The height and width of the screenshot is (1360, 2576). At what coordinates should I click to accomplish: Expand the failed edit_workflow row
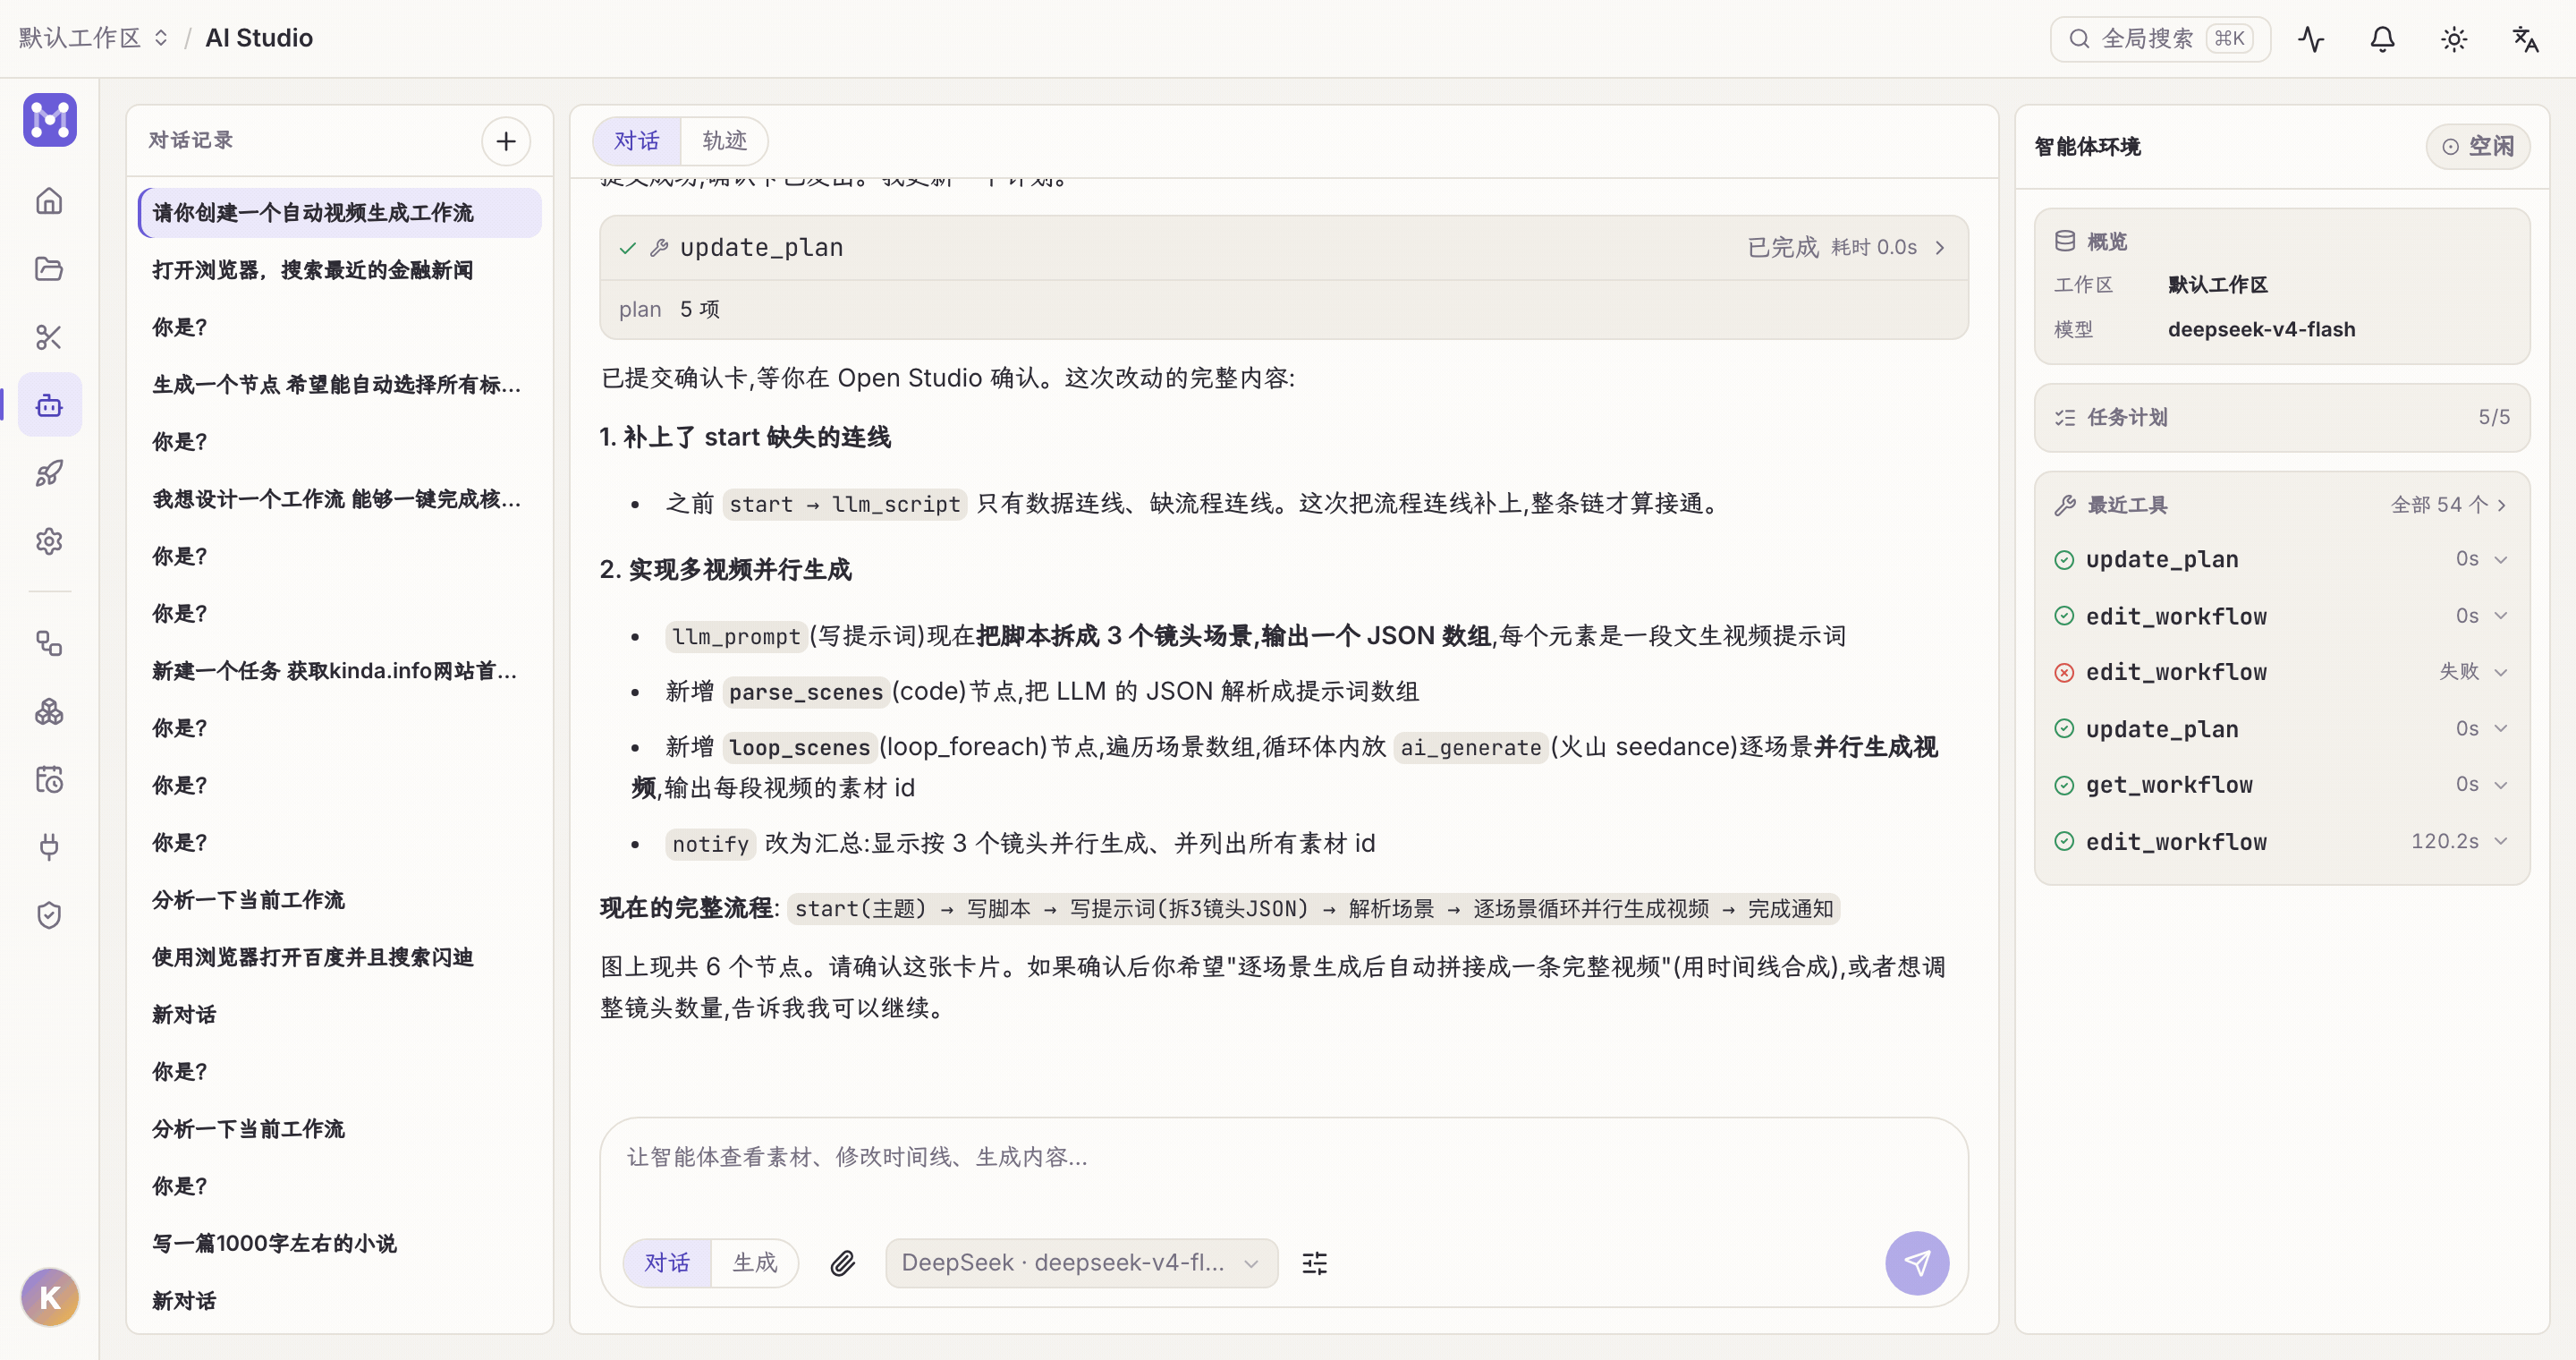(x=2282, y=673)
